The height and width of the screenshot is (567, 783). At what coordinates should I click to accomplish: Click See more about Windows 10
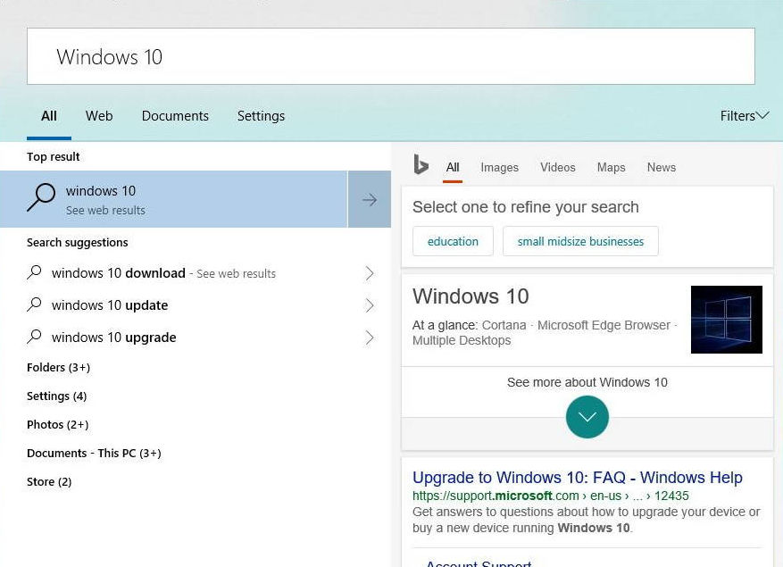coord(587,382)
